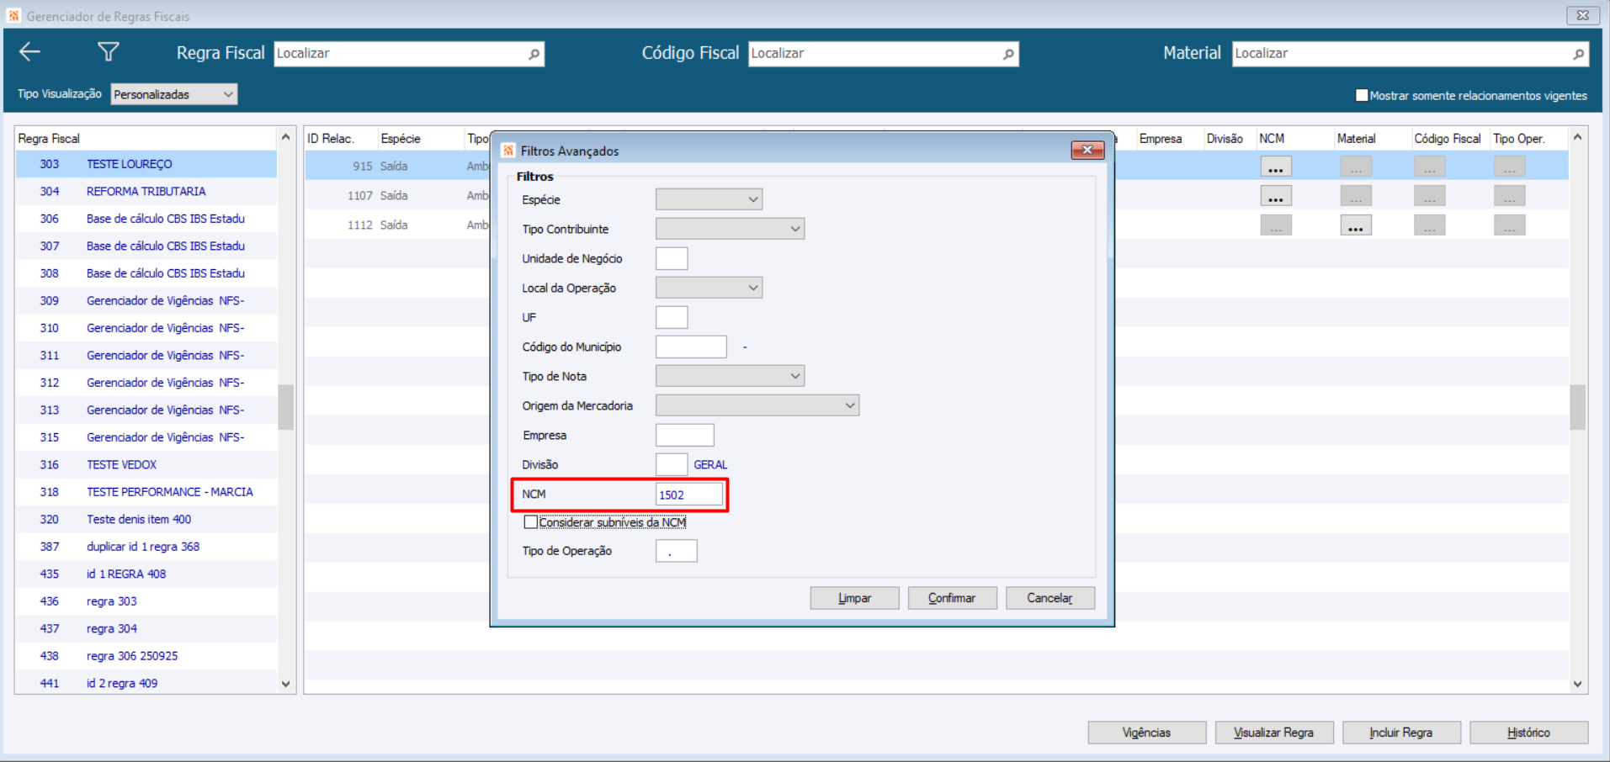
Task: Select rule 441 id 2 regra 409
Action: pos(146,684)
